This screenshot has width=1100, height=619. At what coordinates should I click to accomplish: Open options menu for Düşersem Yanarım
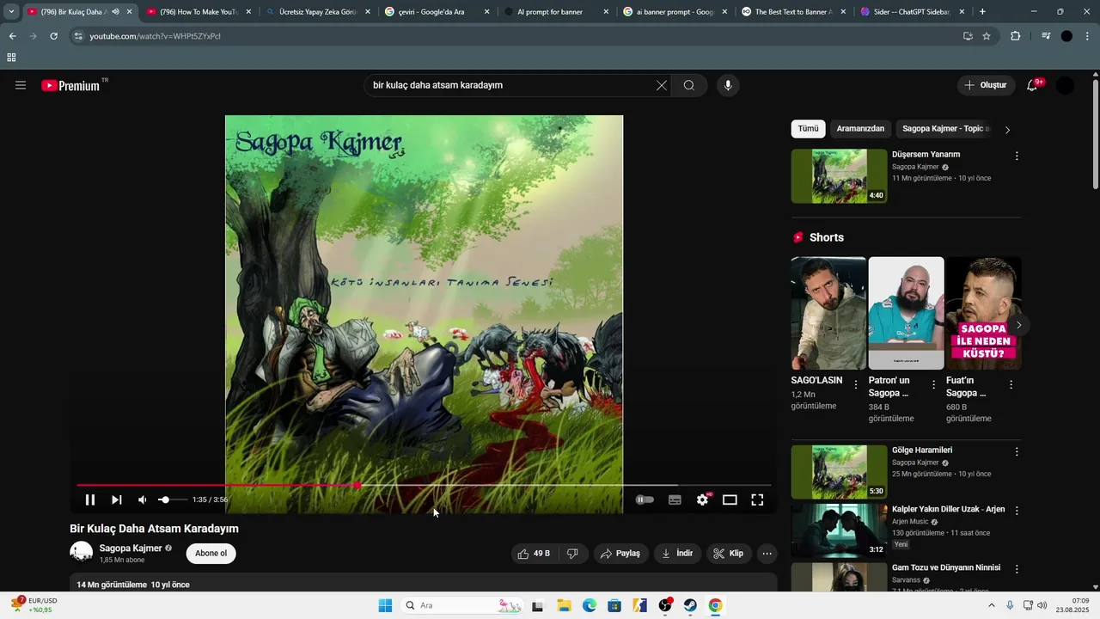click(x=1017, y=156)
